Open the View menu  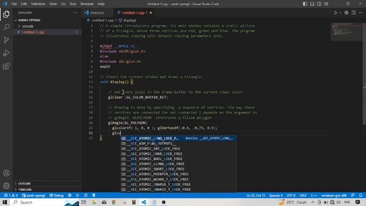pos(53,4)
